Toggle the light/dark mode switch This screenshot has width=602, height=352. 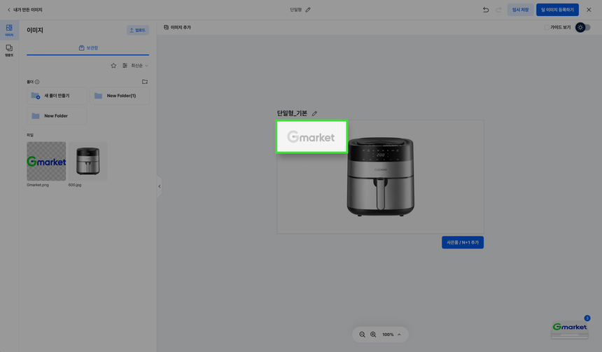583,27
